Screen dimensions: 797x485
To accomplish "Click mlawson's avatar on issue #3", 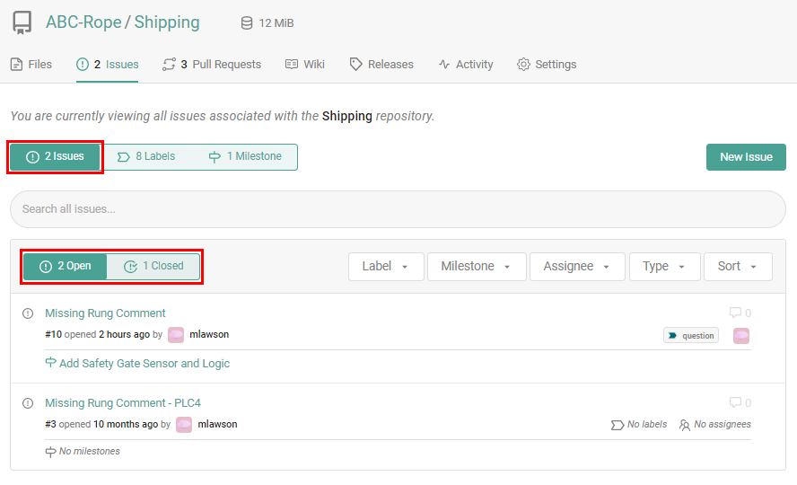I will (x=184, y=425).
